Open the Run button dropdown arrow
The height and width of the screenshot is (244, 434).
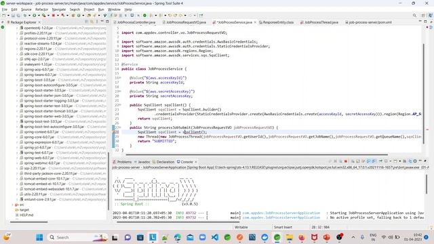(x=39, y=16)
